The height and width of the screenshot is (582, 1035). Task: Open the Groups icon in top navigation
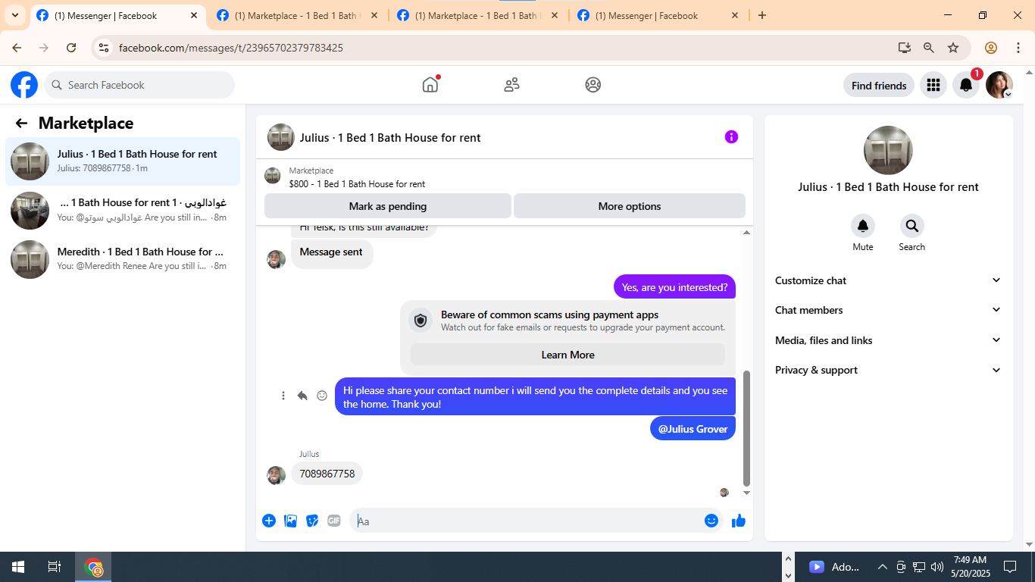click(593, 85)
